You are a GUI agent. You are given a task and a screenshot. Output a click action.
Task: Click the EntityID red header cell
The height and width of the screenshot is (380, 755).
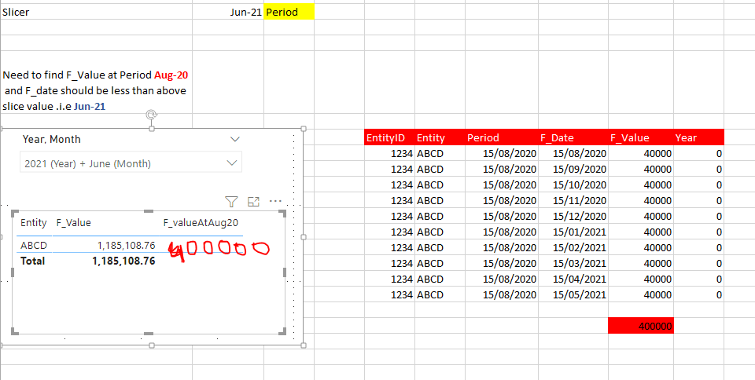[389, 137]
